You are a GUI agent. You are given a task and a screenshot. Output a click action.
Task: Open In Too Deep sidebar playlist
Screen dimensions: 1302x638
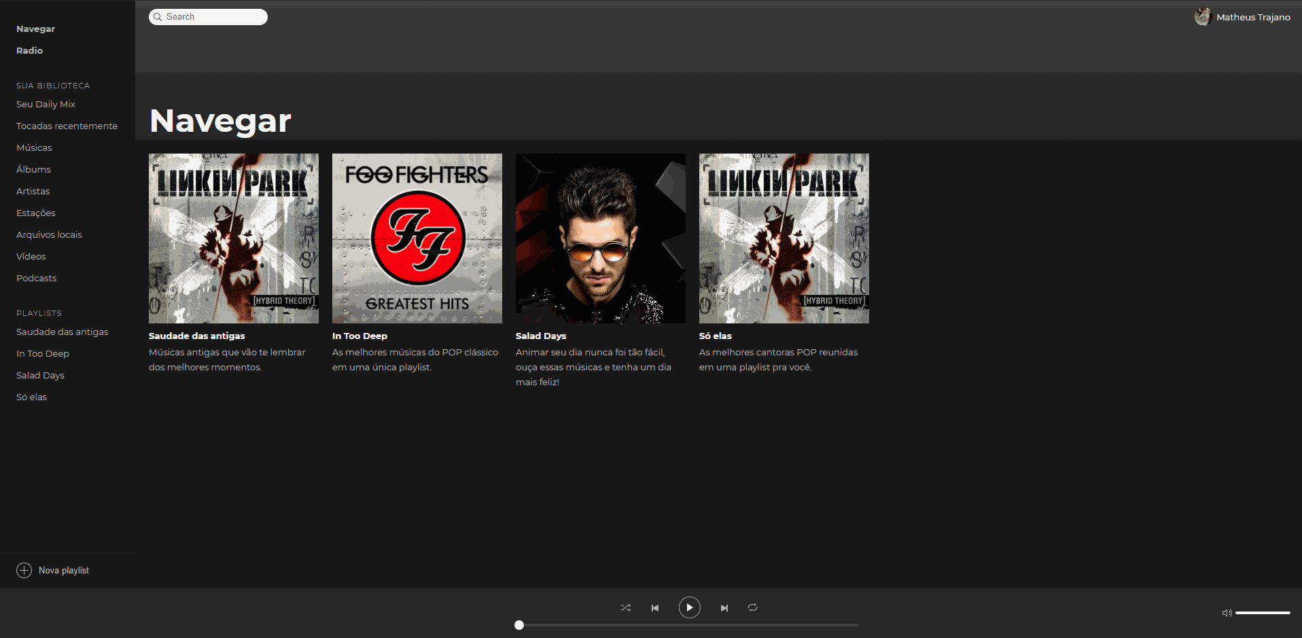point(43,354)
